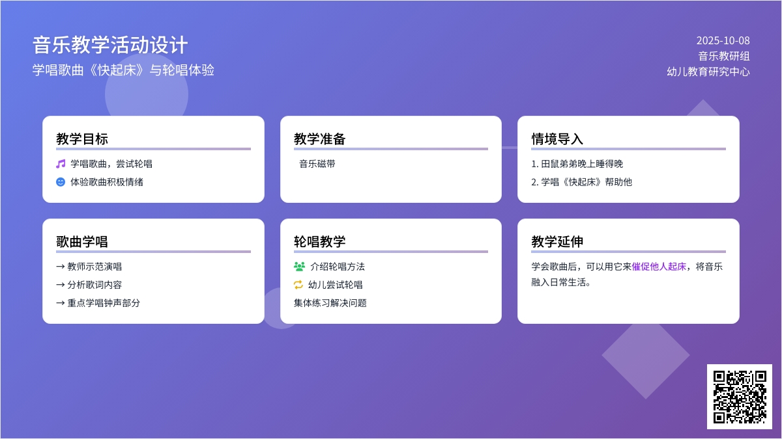Click the 歌曲学唱 section heading
This screenshot has width=782, height=439.
click(x=82, y=242)
